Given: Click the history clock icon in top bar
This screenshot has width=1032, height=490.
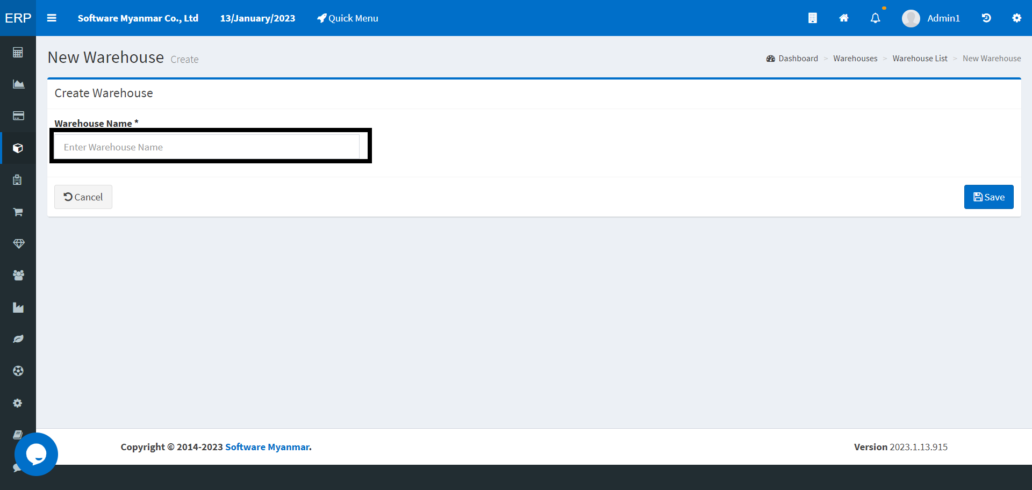Looking at the screenshot, I should tap(986, 18).
